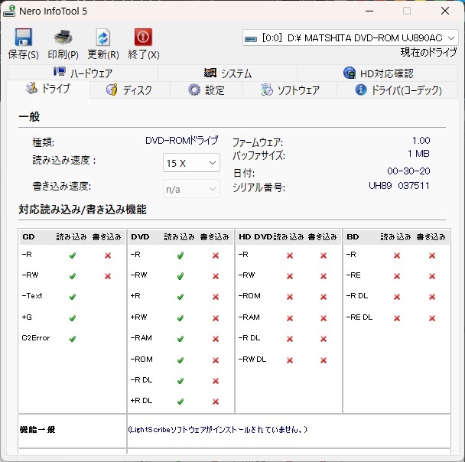This screenshot has height=462, width=465.
Task: Open the current drive selection dropdown
Action: [350, 38]
